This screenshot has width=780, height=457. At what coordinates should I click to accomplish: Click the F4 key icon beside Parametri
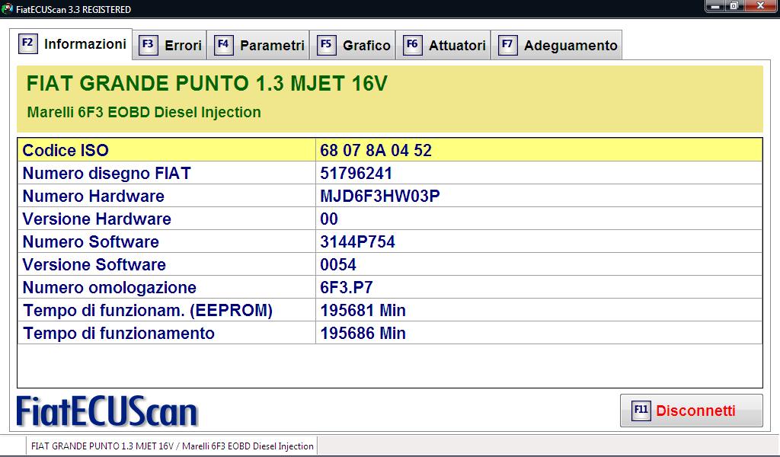[x=223, y=45]
